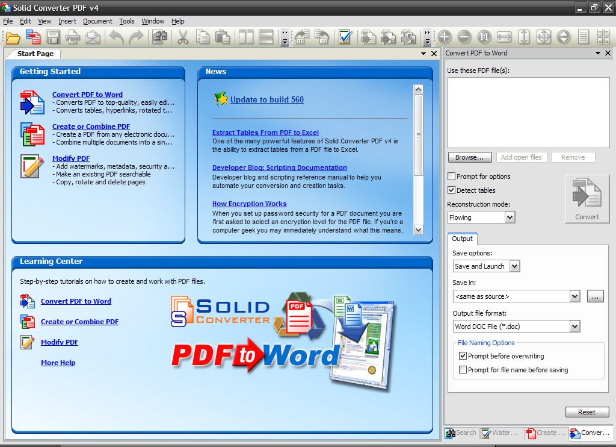Click the Modify PDF pencil icon in Getting Started
The image size is (616, 447).
click(x=32, y=166)
